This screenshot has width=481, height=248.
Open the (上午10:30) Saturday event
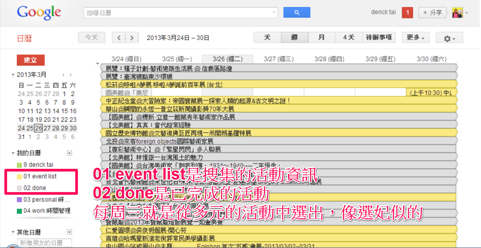tap(431, 93)
